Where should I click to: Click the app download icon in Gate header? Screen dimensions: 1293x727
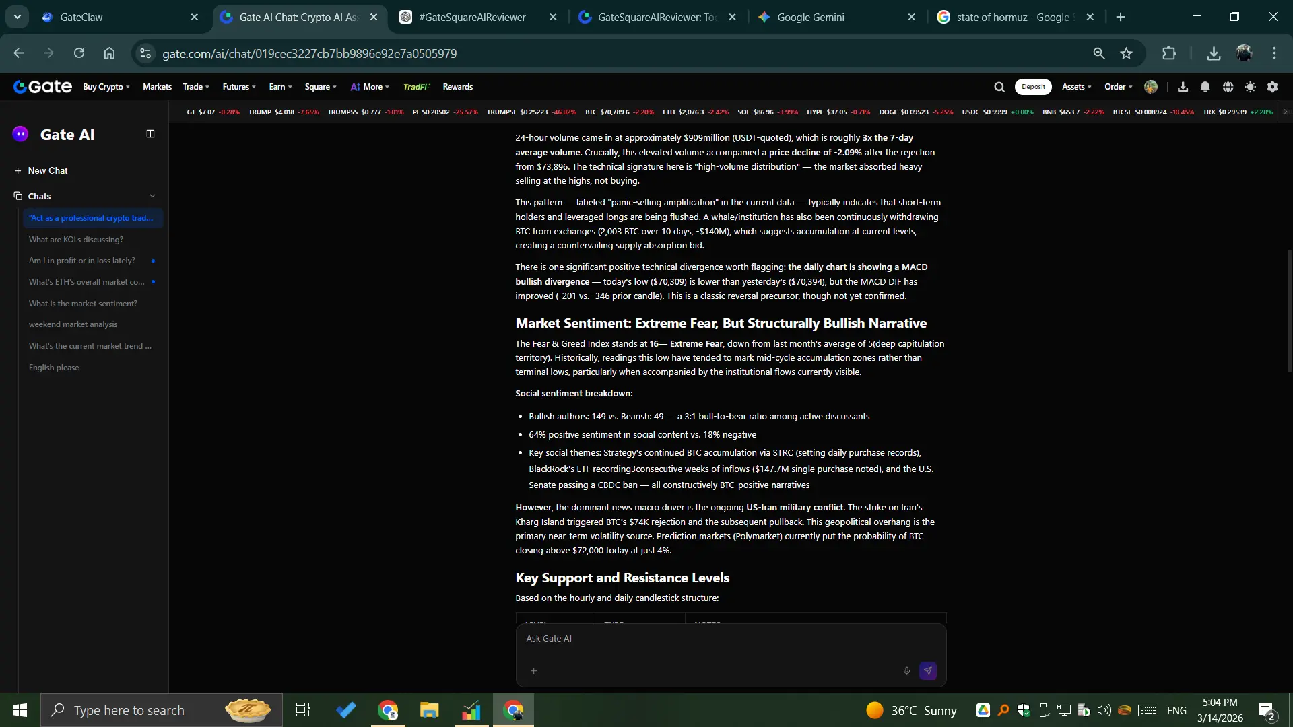pos(1183,87)
